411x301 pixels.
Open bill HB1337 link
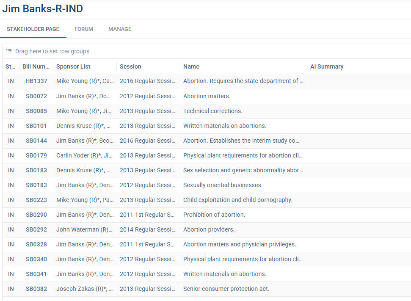click(x=36, y=81)
